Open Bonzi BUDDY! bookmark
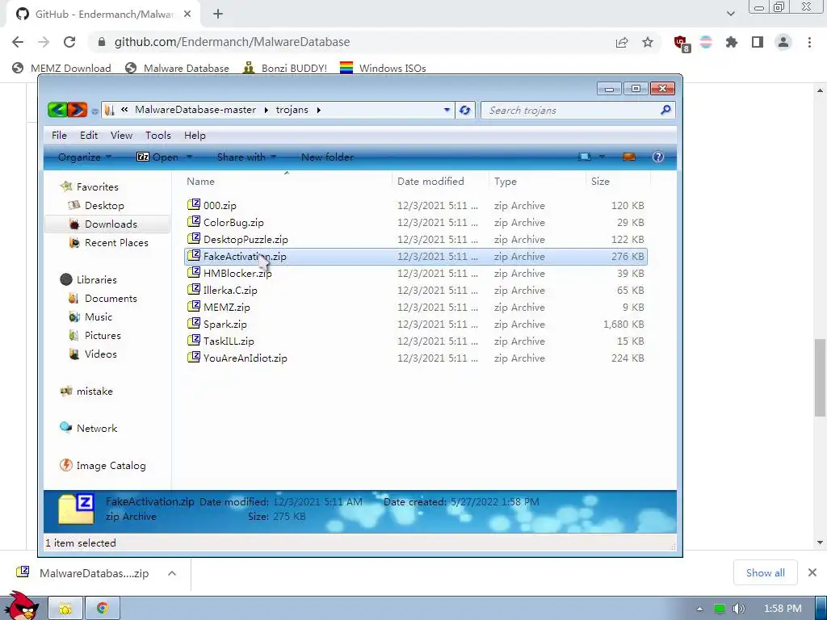Screen dimensions: 827x620 (x=285, y=68)
